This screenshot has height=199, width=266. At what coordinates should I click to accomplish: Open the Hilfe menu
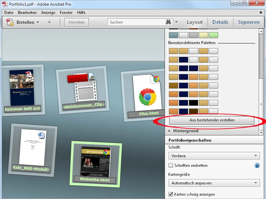[81, 13]
